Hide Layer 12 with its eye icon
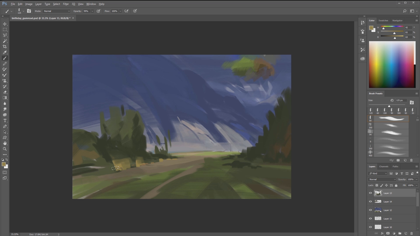 click(x=370, y=210)
